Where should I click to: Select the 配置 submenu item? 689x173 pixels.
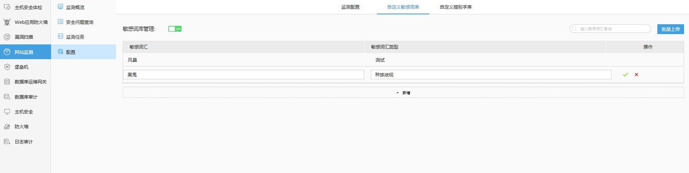(84, 52)
